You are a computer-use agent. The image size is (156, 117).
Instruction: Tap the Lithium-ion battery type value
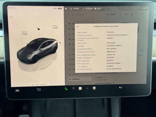pyautogui.click(x=111, y=55)
